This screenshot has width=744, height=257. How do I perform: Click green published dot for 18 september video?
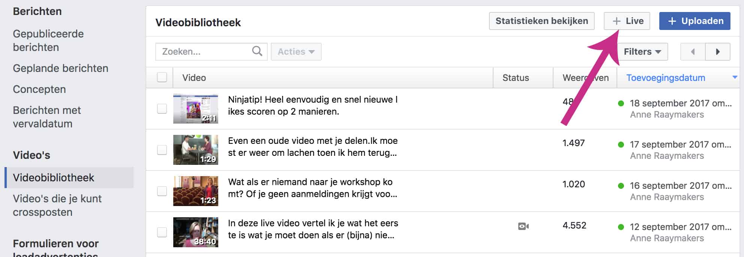(x=621, y=103)
